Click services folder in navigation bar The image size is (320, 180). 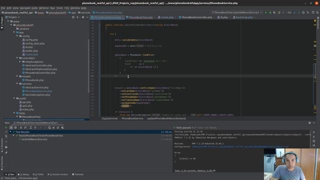pos(84,12)
